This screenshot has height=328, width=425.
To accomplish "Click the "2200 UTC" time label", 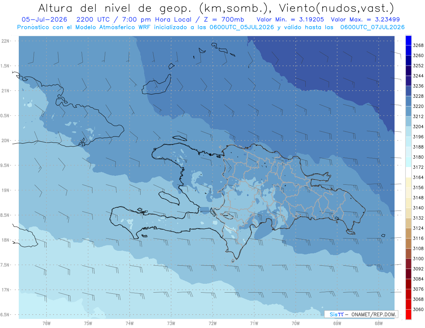I will click(x=94, y=19).
